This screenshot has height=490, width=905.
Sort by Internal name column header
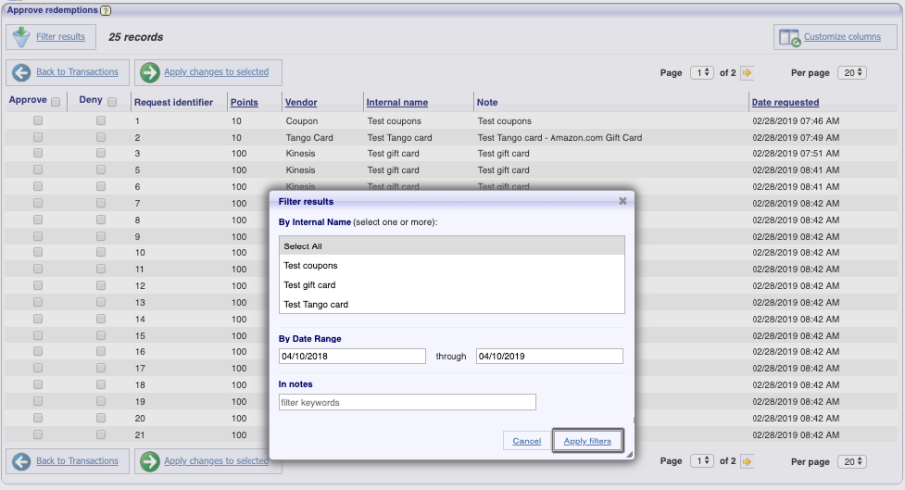coord(397,102)
